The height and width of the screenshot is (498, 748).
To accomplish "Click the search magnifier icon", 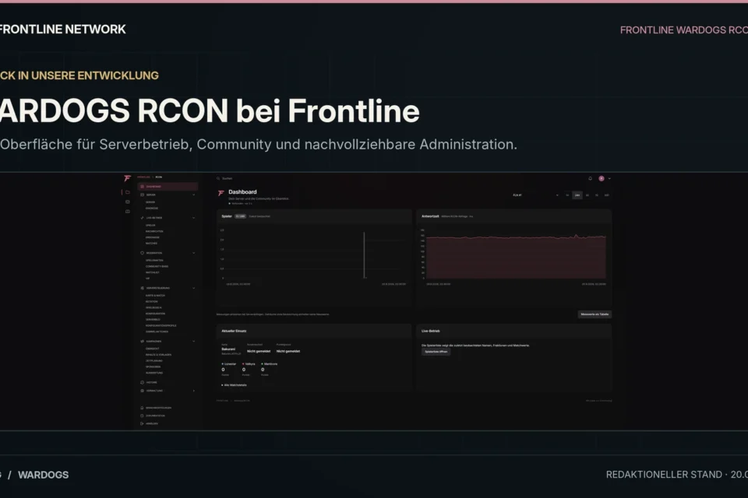I will click(218, 178).
